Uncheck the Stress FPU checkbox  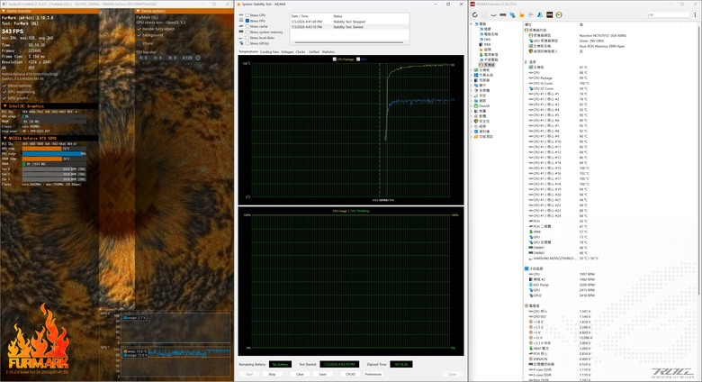coord(247,21)
